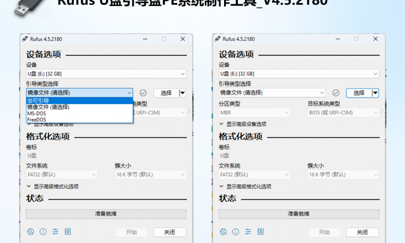
Task: Expand 显示高级格式化选项 in left window
Action: (x=53, y=187)
